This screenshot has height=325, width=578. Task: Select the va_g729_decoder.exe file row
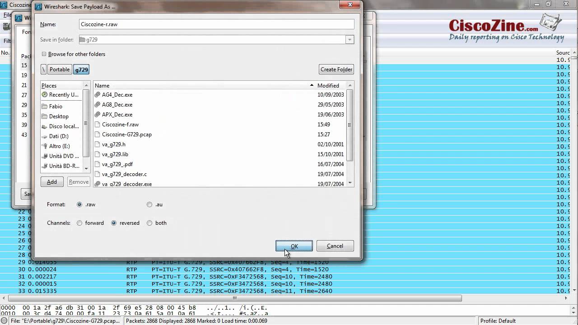[219, 184]
